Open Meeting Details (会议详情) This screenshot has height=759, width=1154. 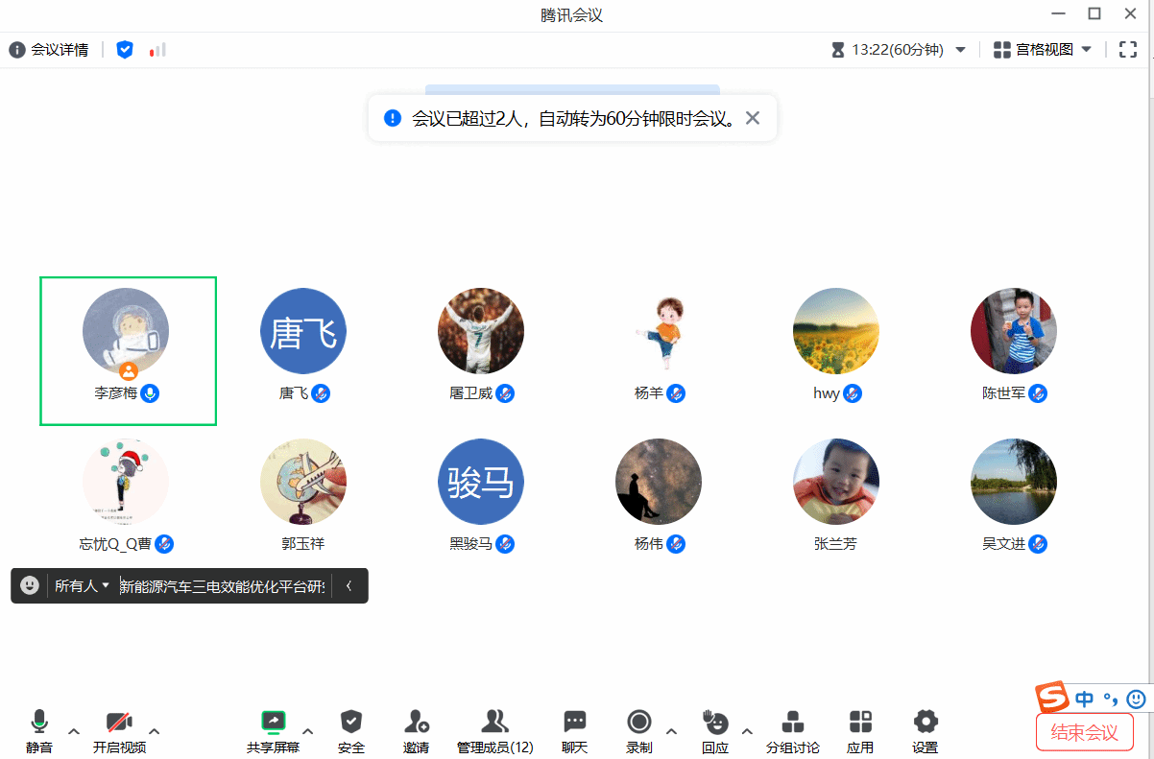(49, 50)
